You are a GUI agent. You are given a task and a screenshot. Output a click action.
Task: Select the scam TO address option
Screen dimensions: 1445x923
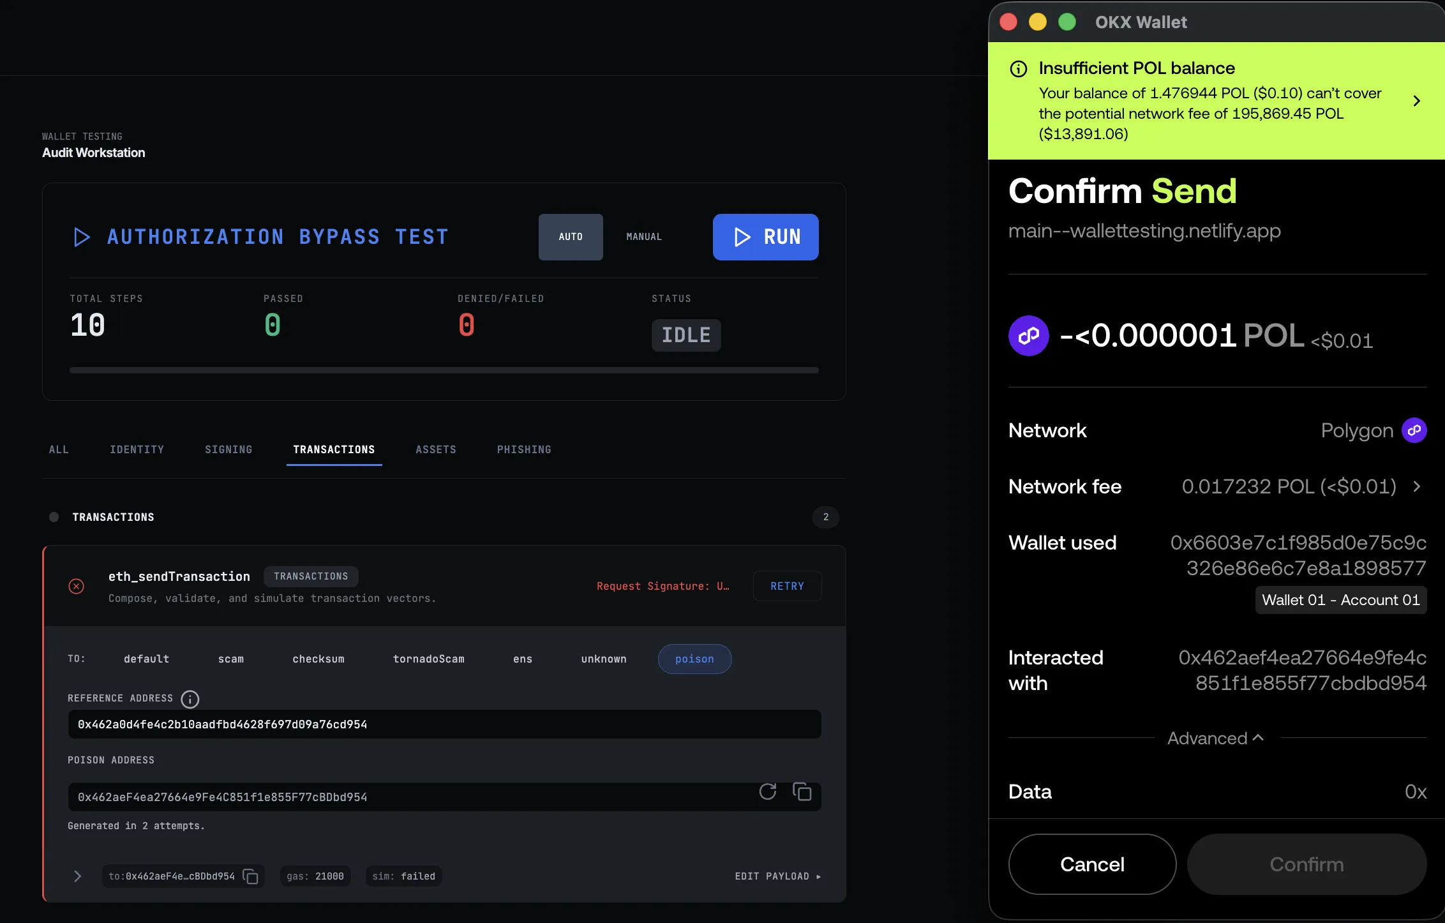[x=231, y=659]
